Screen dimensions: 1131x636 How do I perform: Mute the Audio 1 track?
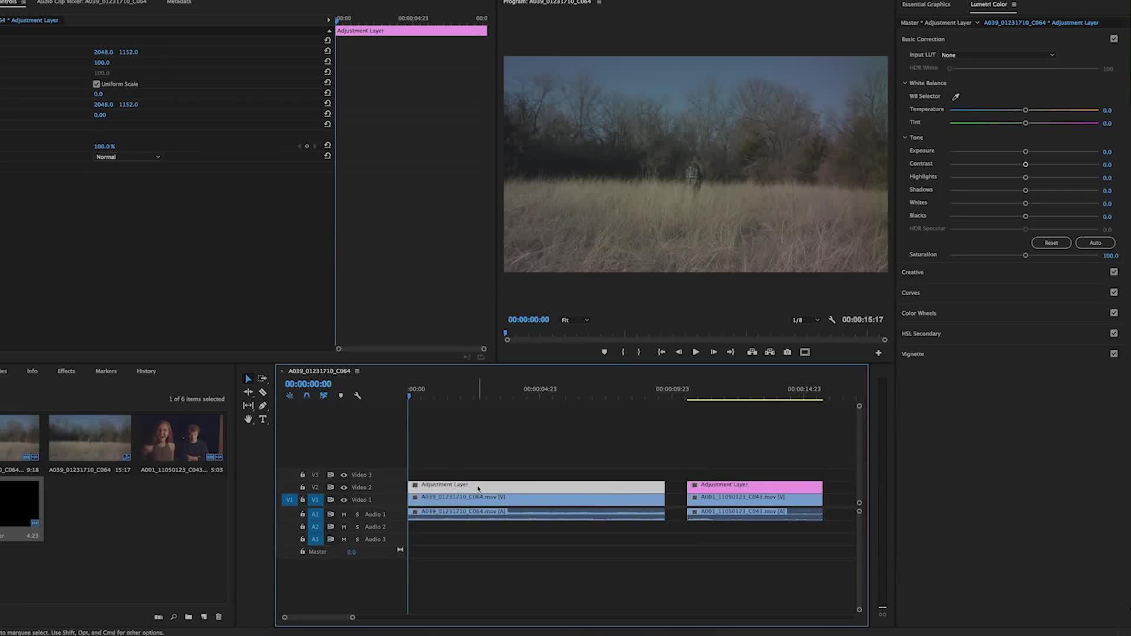point(344,515)
